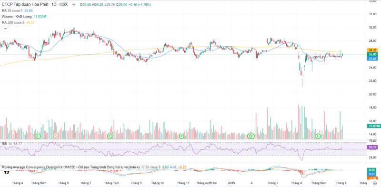Click the TradingView logo in MACD pane
Viewport: 381px width, 187px height.
tap(7, 172)
